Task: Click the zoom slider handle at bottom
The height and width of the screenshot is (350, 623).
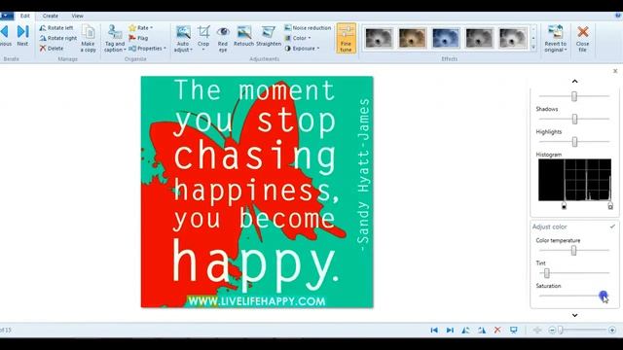Action: [x=561, y=331]
